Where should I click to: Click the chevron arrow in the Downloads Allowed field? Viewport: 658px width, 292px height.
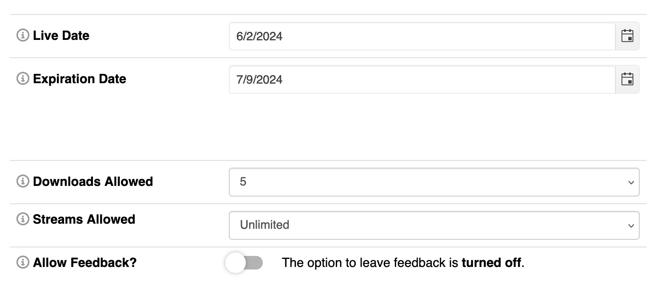[x=631, y=182]
